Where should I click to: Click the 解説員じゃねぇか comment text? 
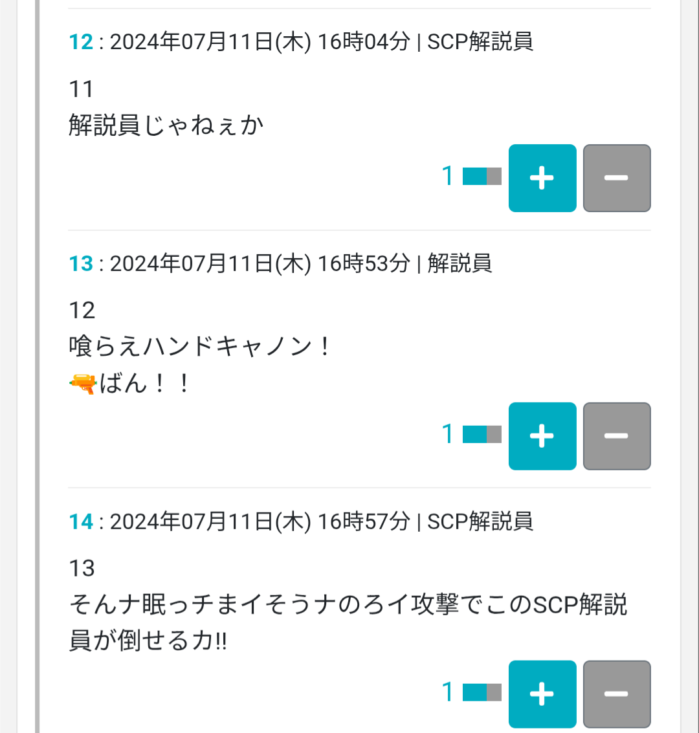point(166,125)
